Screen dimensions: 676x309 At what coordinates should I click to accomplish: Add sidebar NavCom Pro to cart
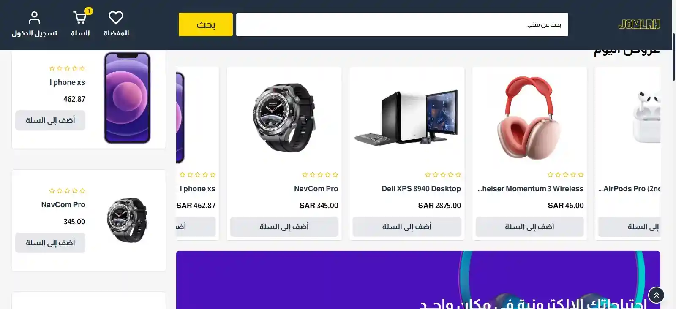click(50, 243)
